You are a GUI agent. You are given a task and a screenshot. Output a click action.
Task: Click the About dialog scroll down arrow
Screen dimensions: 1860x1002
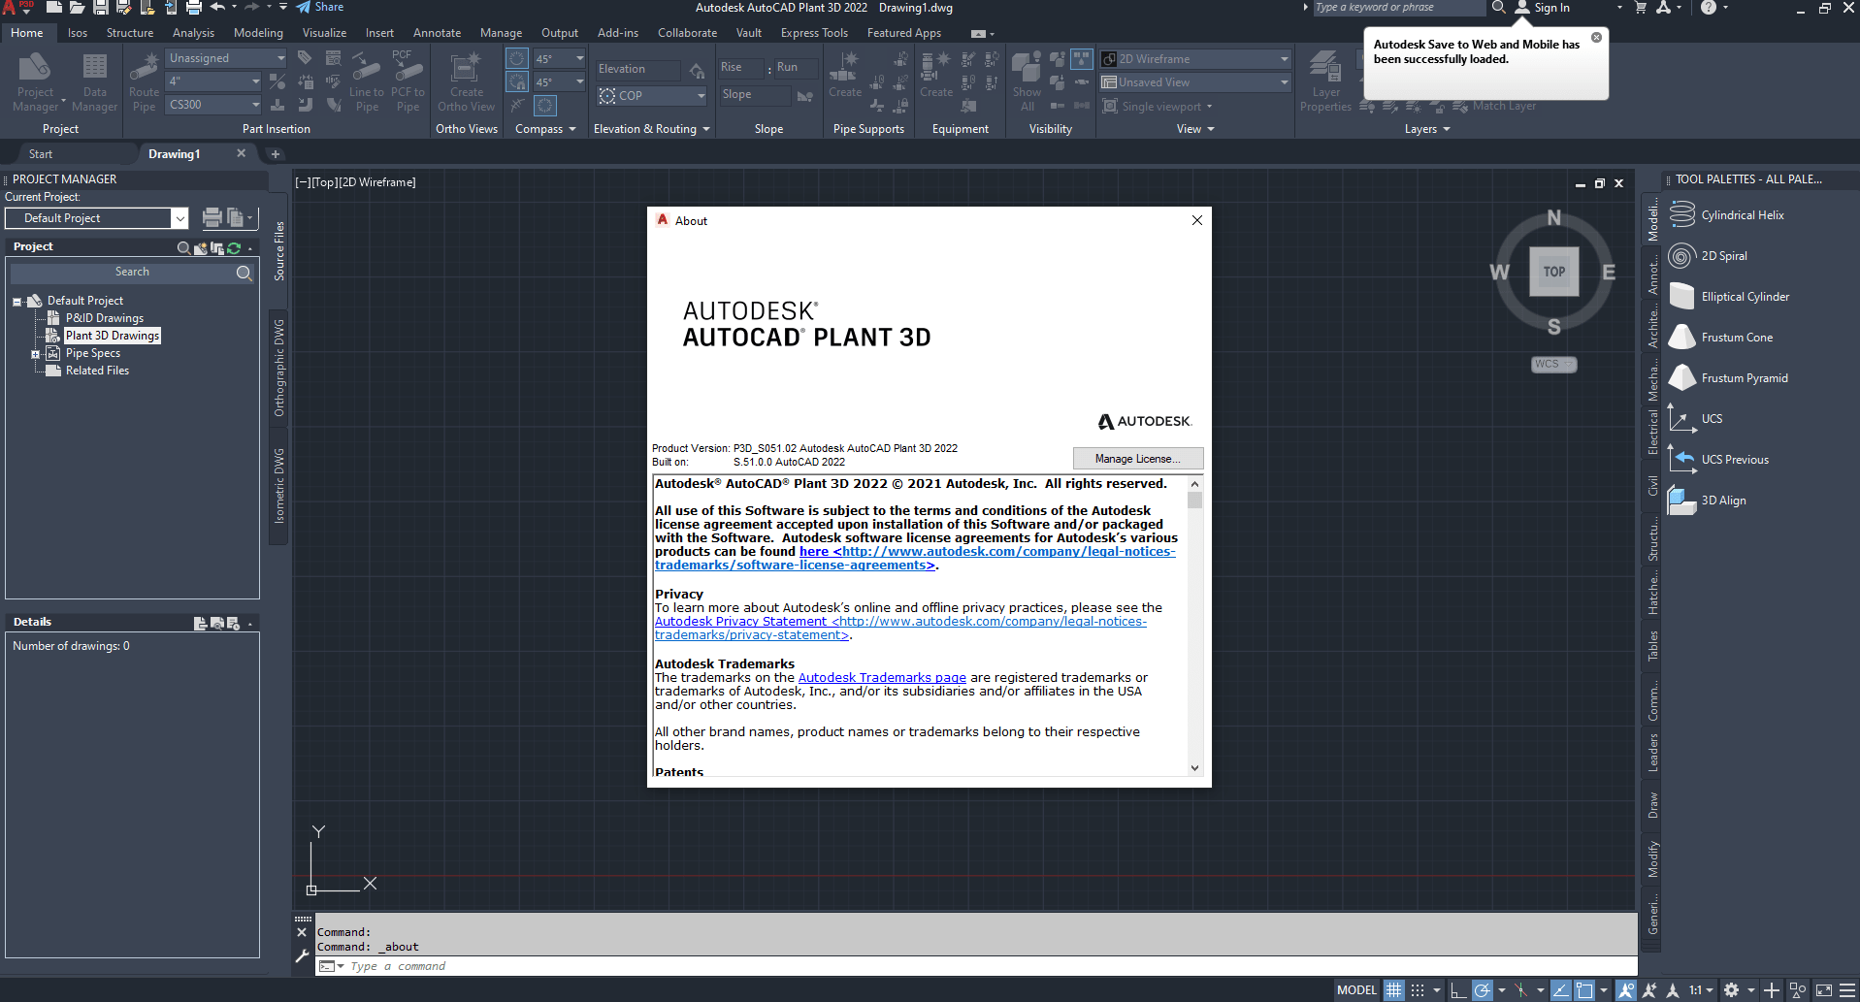(x=1195, y=768)
